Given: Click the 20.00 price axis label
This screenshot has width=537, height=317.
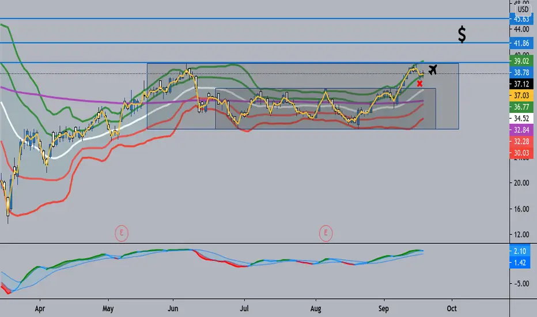Looking at the screenshot, I should pos(521,183).
